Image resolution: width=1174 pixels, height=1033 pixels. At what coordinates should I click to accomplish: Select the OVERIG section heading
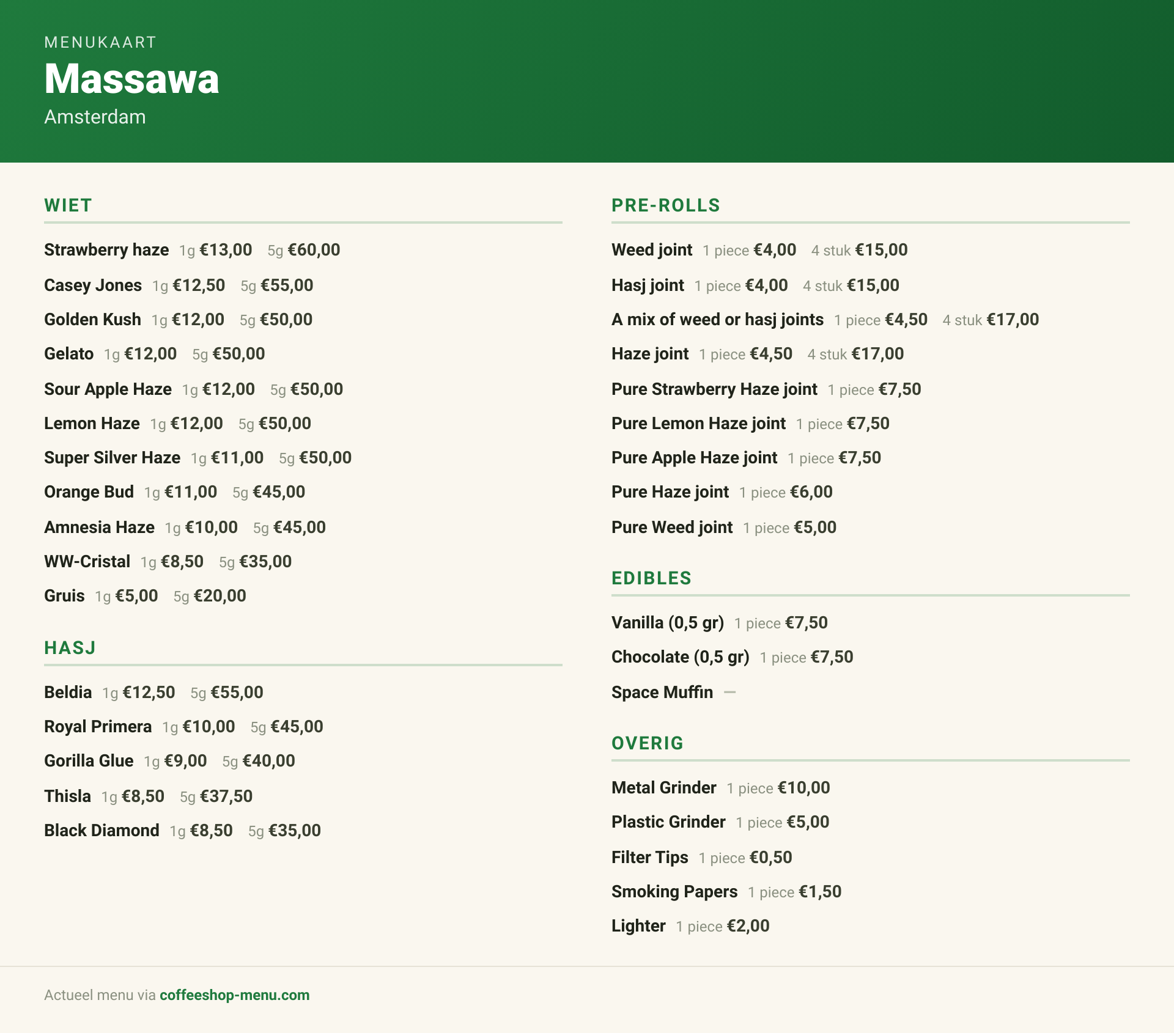pos(648,743)
